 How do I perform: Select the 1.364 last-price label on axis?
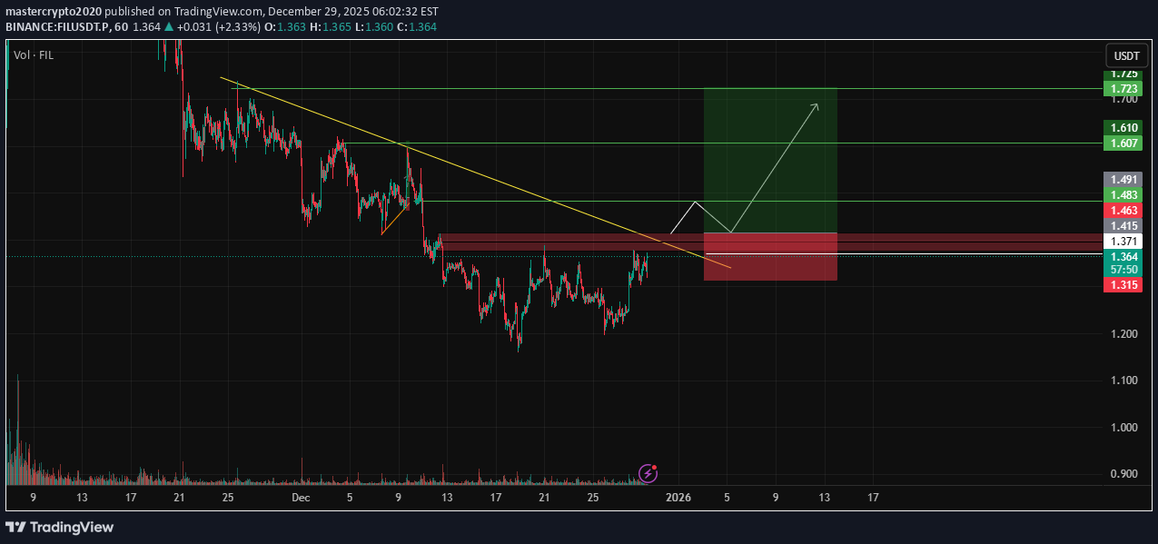1123,257
